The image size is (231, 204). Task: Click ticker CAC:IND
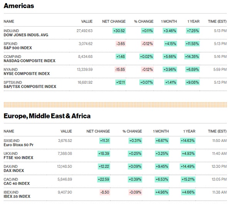pos(11,179)
